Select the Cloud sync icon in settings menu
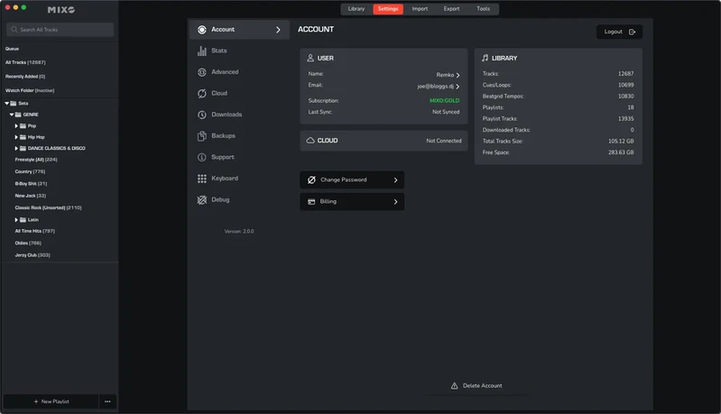This screenshot has height=414, width=721. [x=202, y=93]
